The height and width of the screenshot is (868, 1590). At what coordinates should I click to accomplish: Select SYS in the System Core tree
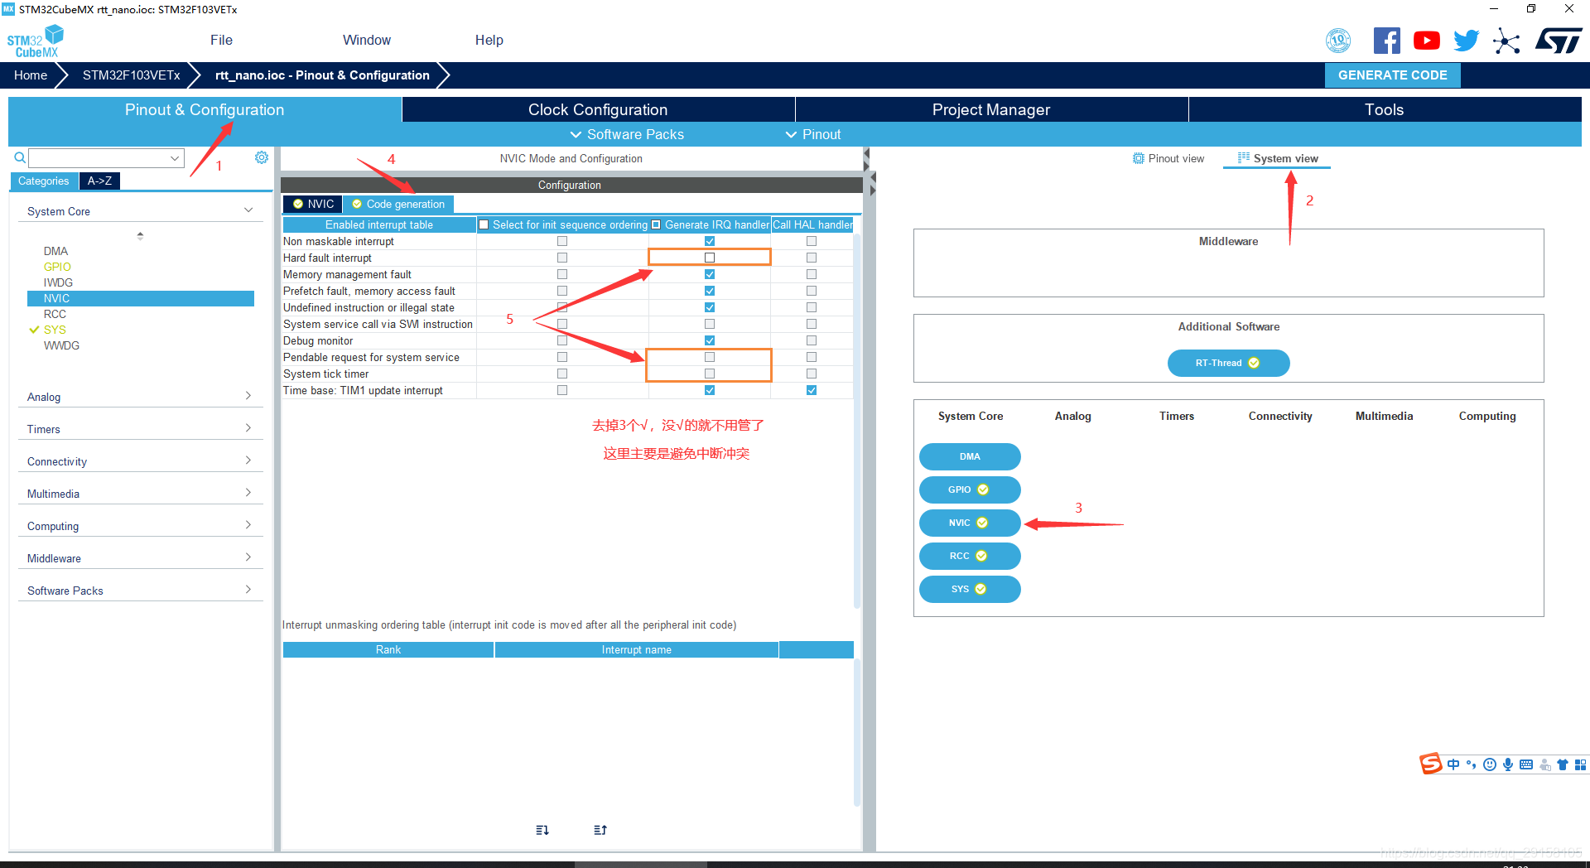55,330
